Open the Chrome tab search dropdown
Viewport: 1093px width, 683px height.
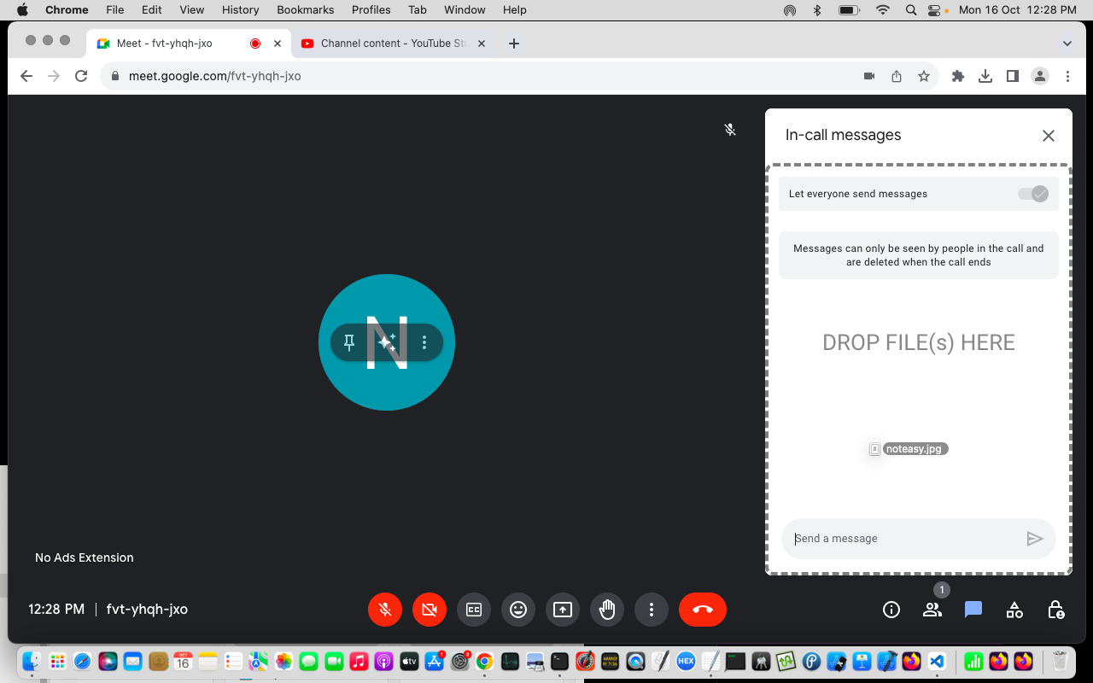[1066, 43]
